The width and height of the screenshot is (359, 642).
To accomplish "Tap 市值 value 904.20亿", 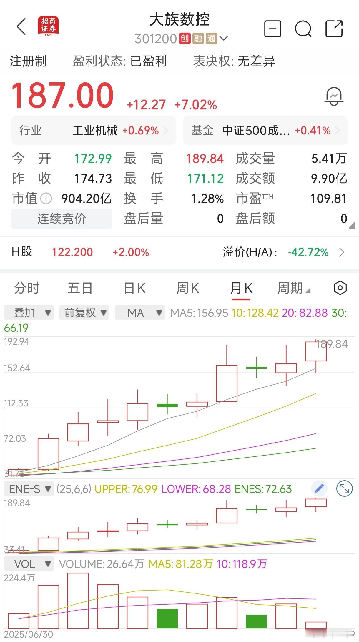I will [x=87, y=199].
